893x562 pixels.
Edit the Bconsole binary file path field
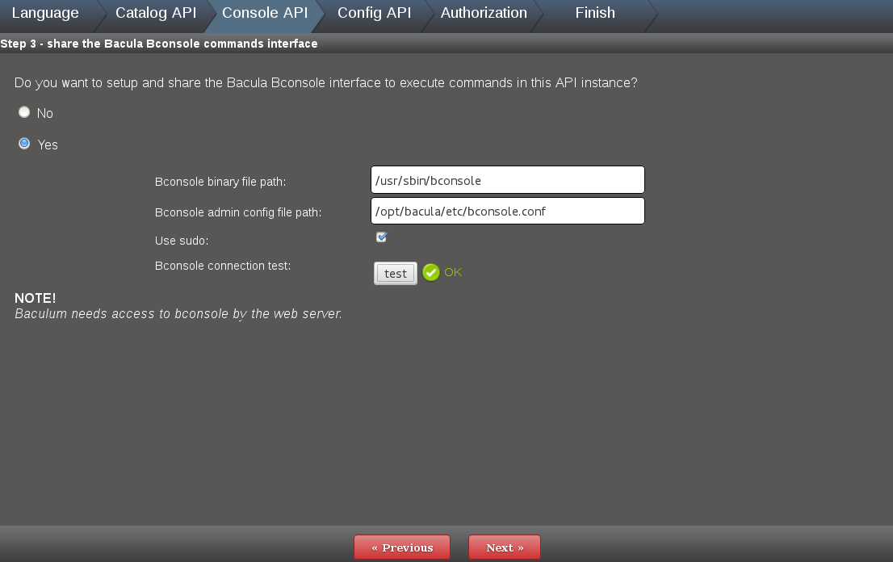point(507,180)
